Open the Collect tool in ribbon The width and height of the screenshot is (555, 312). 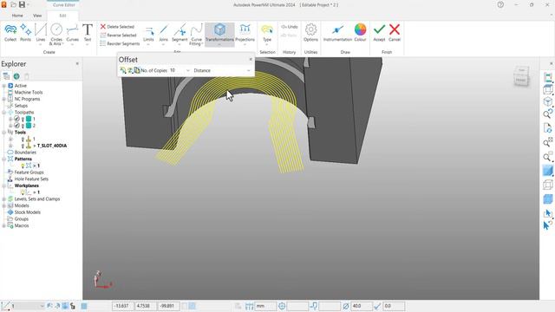pos(10,33)
